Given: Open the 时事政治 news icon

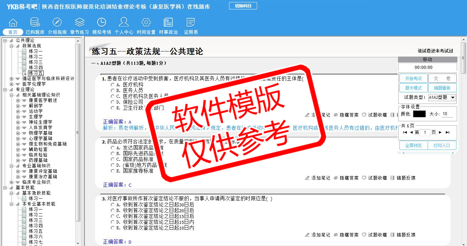Looking at the screenshot, I should (168, 23).
